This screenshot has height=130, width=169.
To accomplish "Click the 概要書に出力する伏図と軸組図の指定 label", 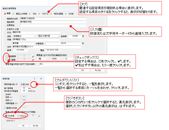I will (x=52, y=55).
